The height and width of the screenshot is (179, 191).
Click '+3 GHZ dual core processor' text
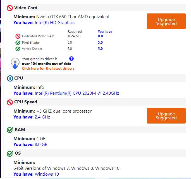[x=64, y=111]
